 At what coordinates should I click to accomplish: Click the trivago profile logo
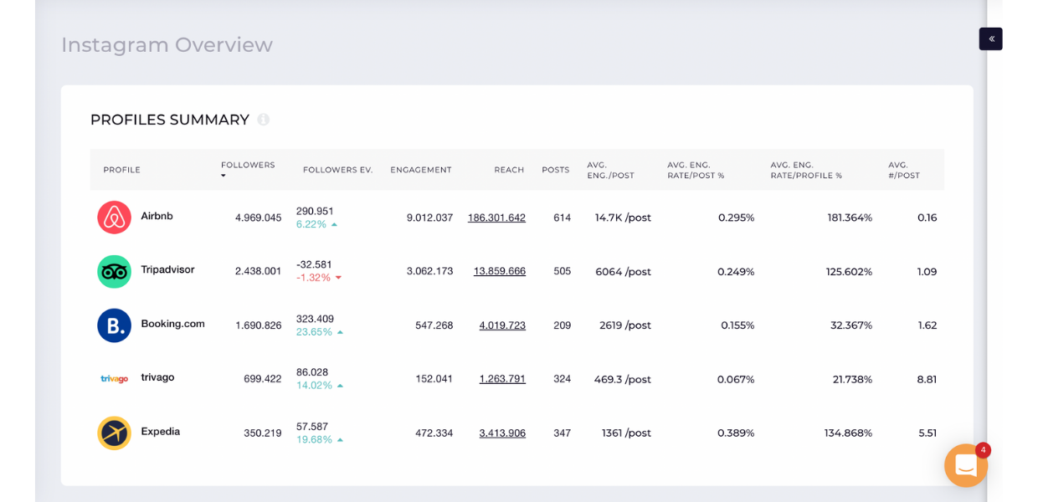[x=114, y=379]
